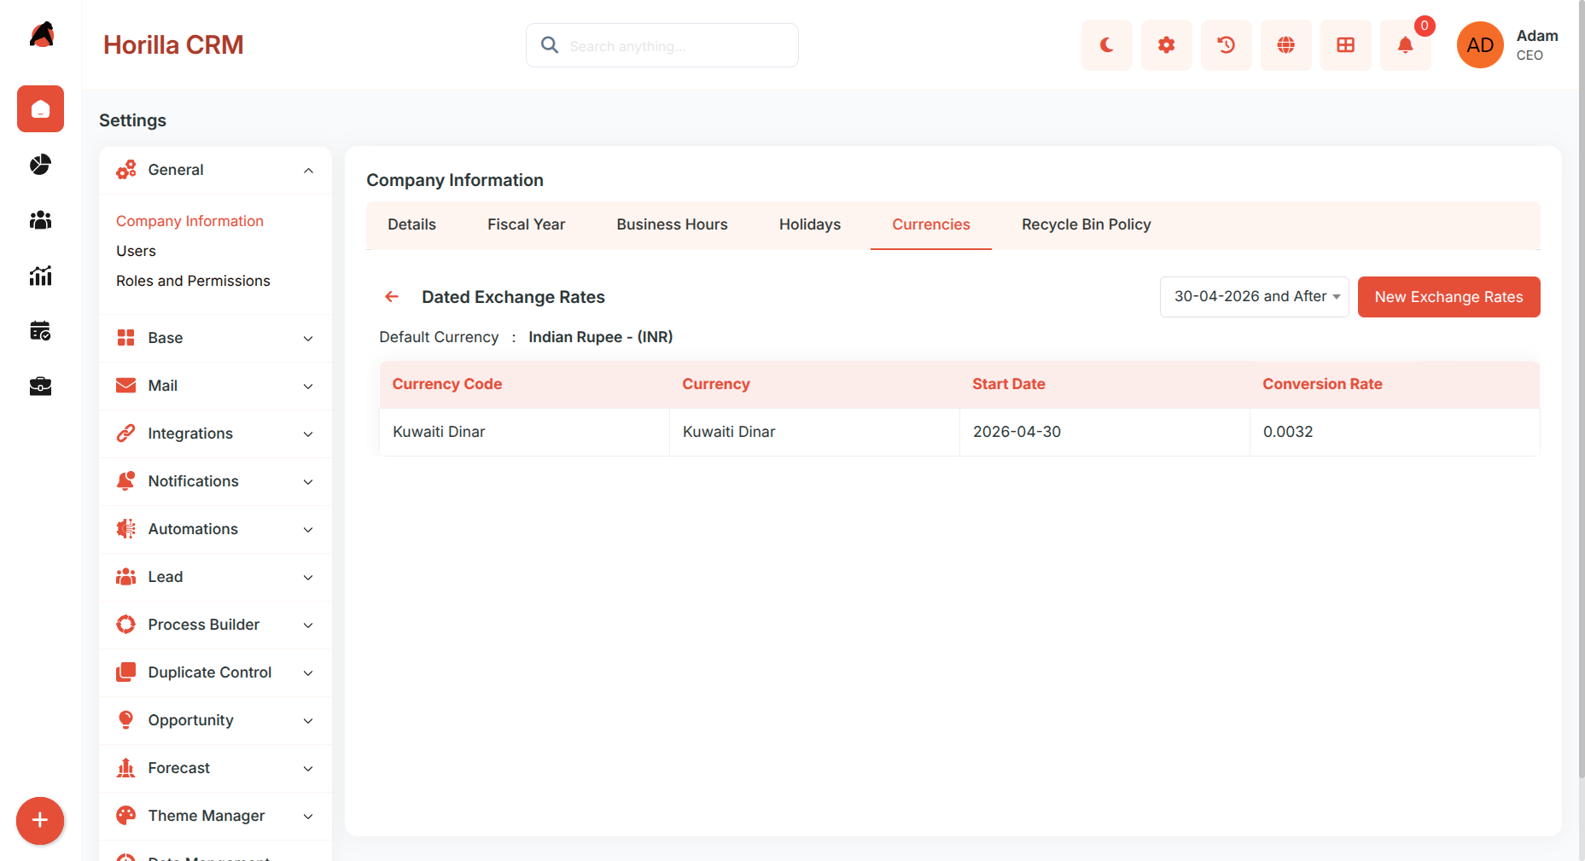This screenshot has width=1585, height=861.
Task: Open the Users settings link
Action: pos(136,251)
